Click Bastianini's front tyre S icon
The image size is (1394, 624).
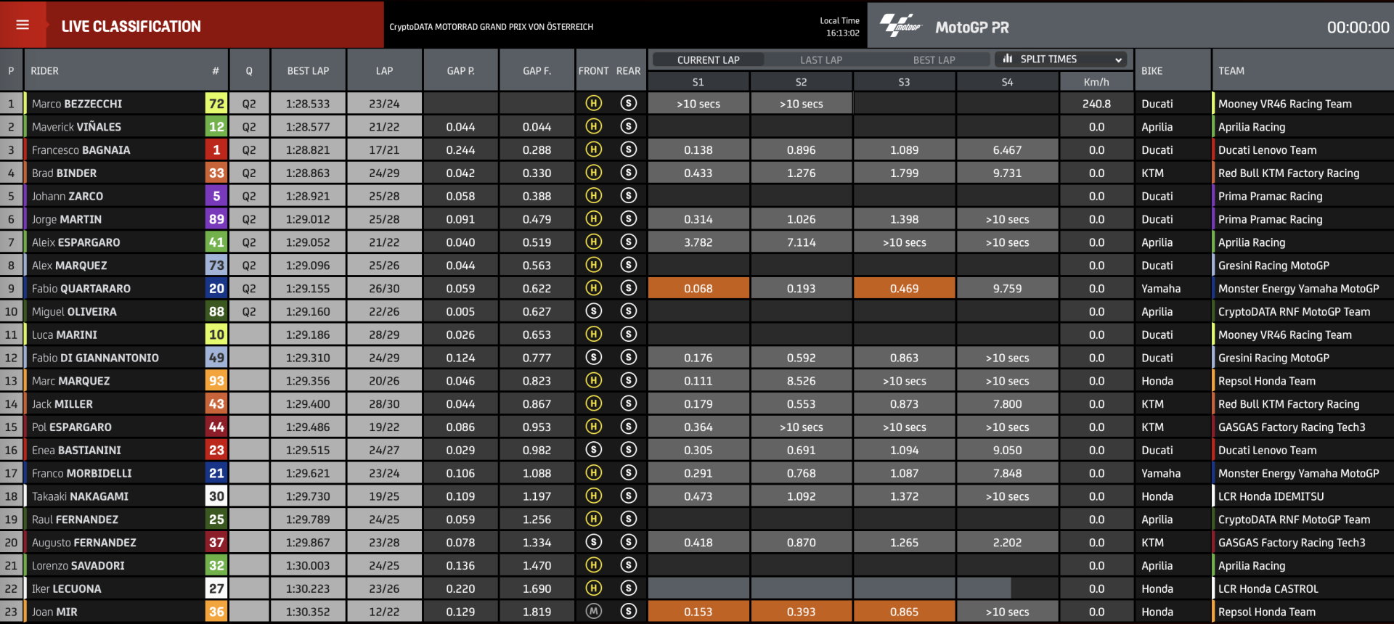(x=593, y=450)
